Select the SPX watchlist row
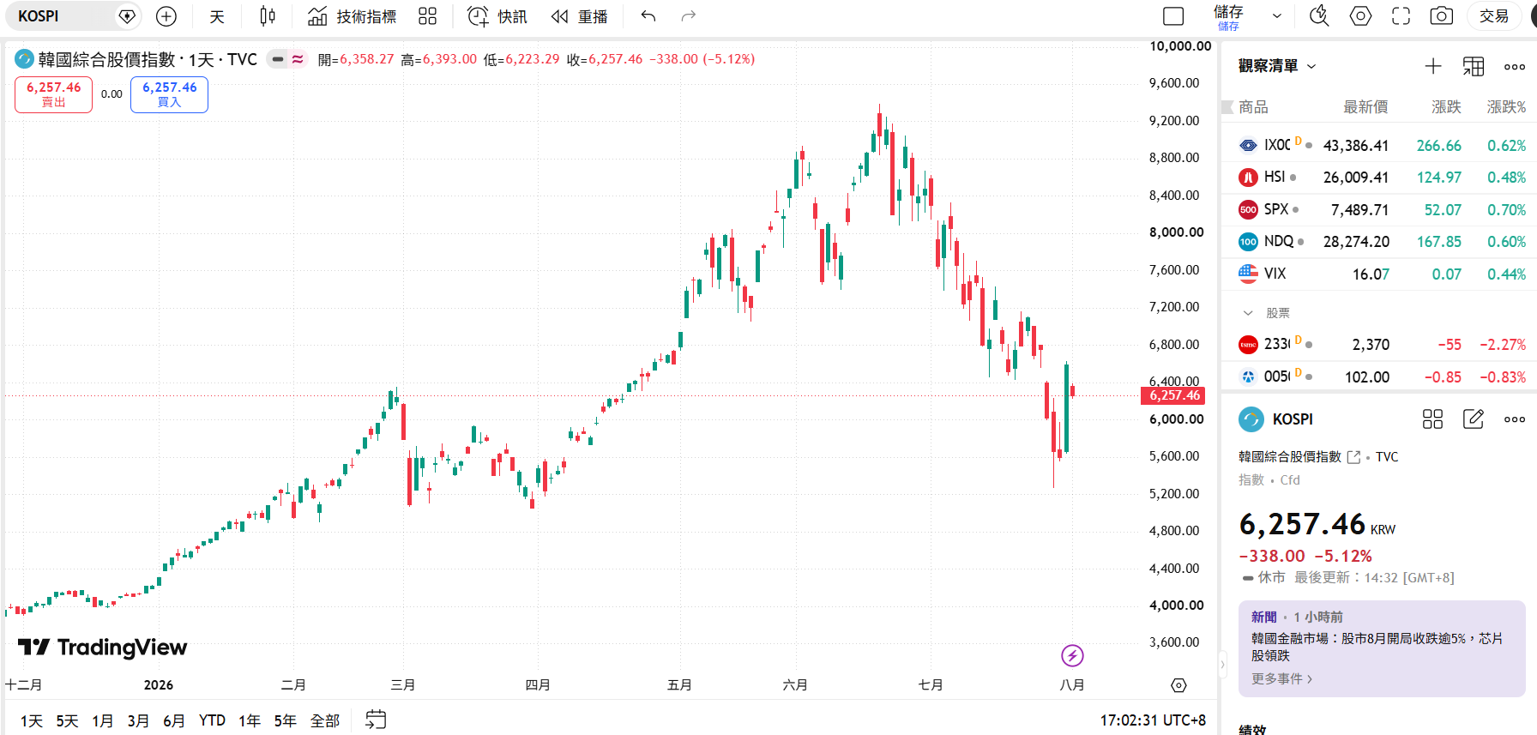Viewport: 1537px width, 735px height. tap(1379, 209)
